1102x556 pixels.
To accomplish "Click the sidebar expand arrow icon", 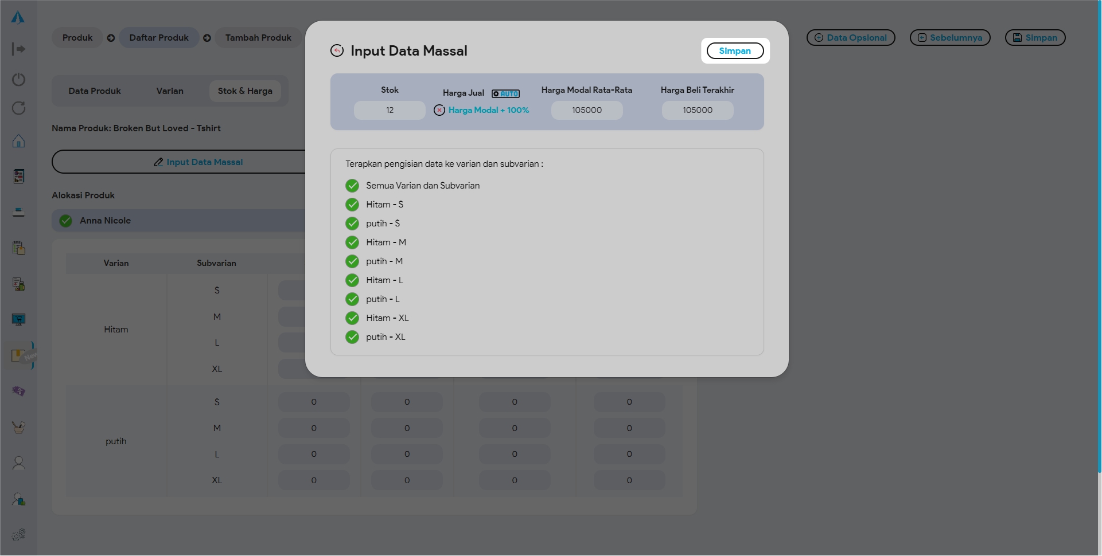I will pos(18,49).
